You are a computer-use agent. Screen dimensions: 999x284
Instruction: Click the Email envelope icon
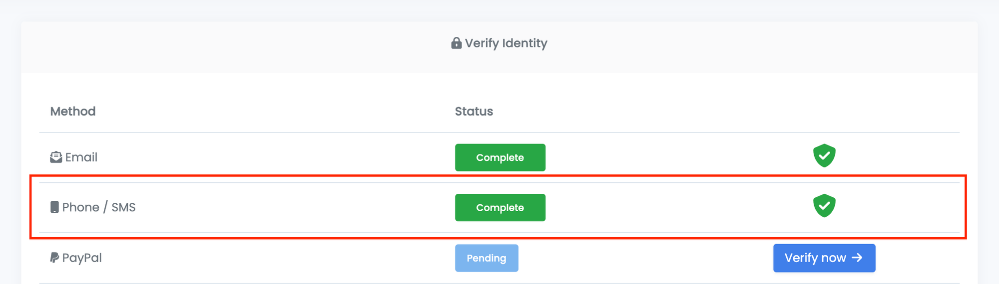[x=56, y=157]
